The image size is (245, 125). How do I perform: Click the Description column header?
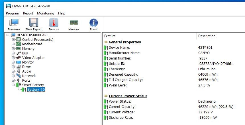tap(207, 36)
